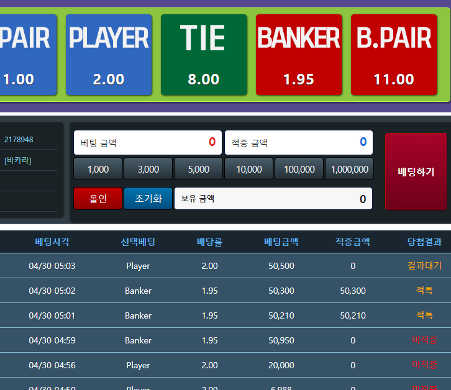
Task: Add 100,000 chip amount
Action: [x=299, y=169]
